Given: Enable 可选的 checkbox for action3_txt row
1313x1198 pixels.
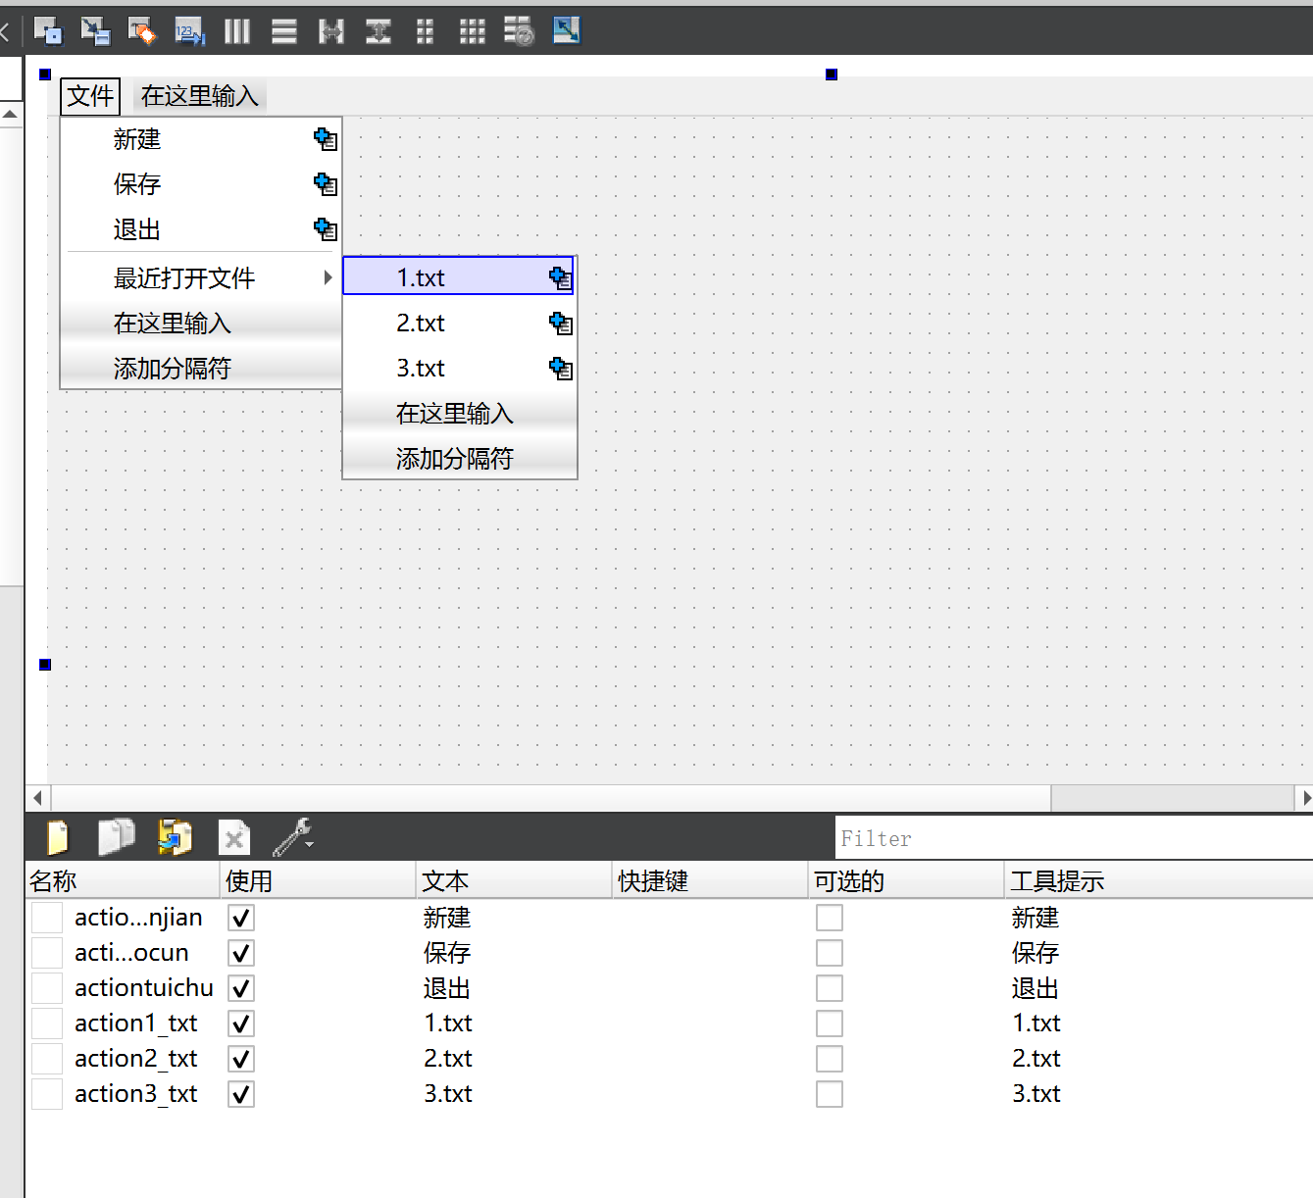Looking at the screenshot, I should [830, 1094].
